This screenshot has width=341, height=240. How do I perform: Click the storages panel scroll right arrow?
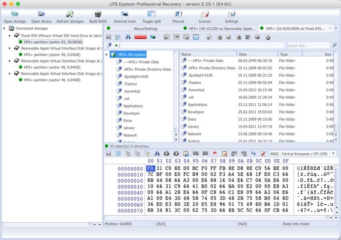coord(100,225)
